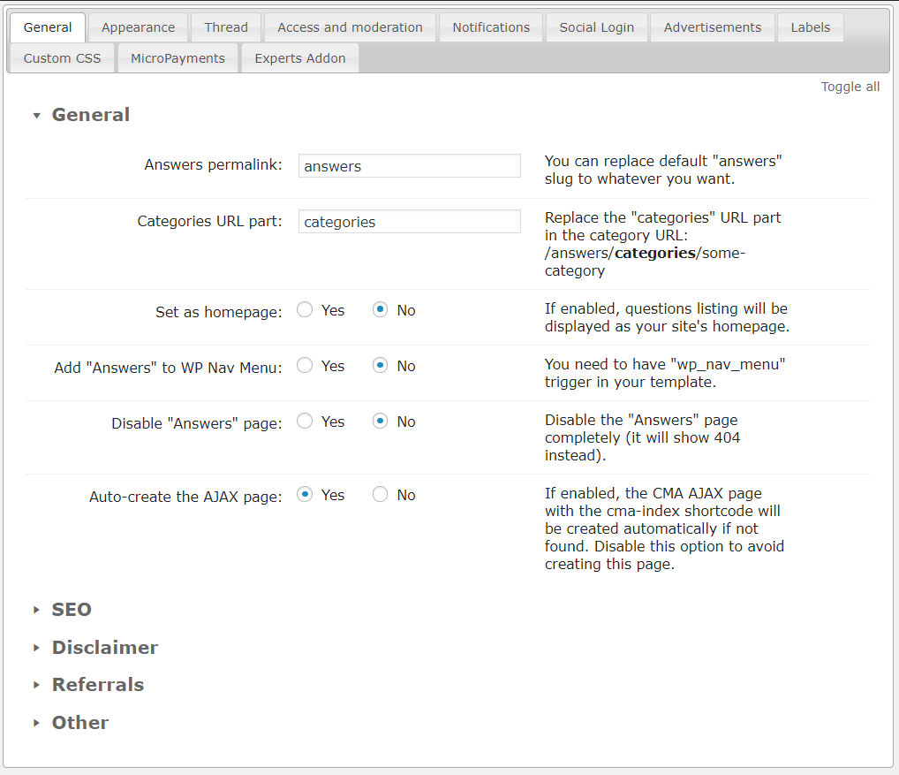Choose Yes to disable Answers page
This screenshot has height=775, width=899.
[x=305, y=422]
